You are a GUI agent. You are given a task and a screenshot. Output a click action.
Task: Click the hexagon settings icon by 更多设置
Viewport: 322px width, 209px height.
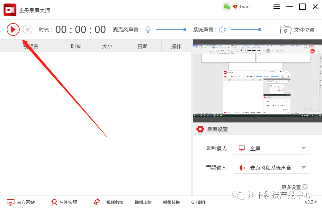(305, 187)
